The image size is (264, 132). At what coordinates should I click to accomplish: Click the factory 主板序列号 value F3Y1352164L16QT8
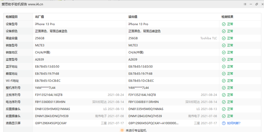[49, 95]
